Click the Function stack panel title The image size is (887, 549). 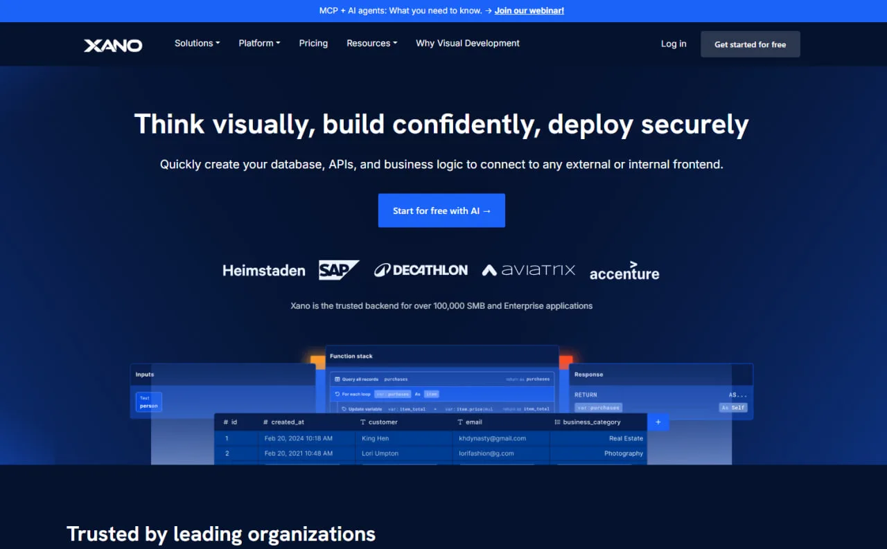(x=351, y=356)
